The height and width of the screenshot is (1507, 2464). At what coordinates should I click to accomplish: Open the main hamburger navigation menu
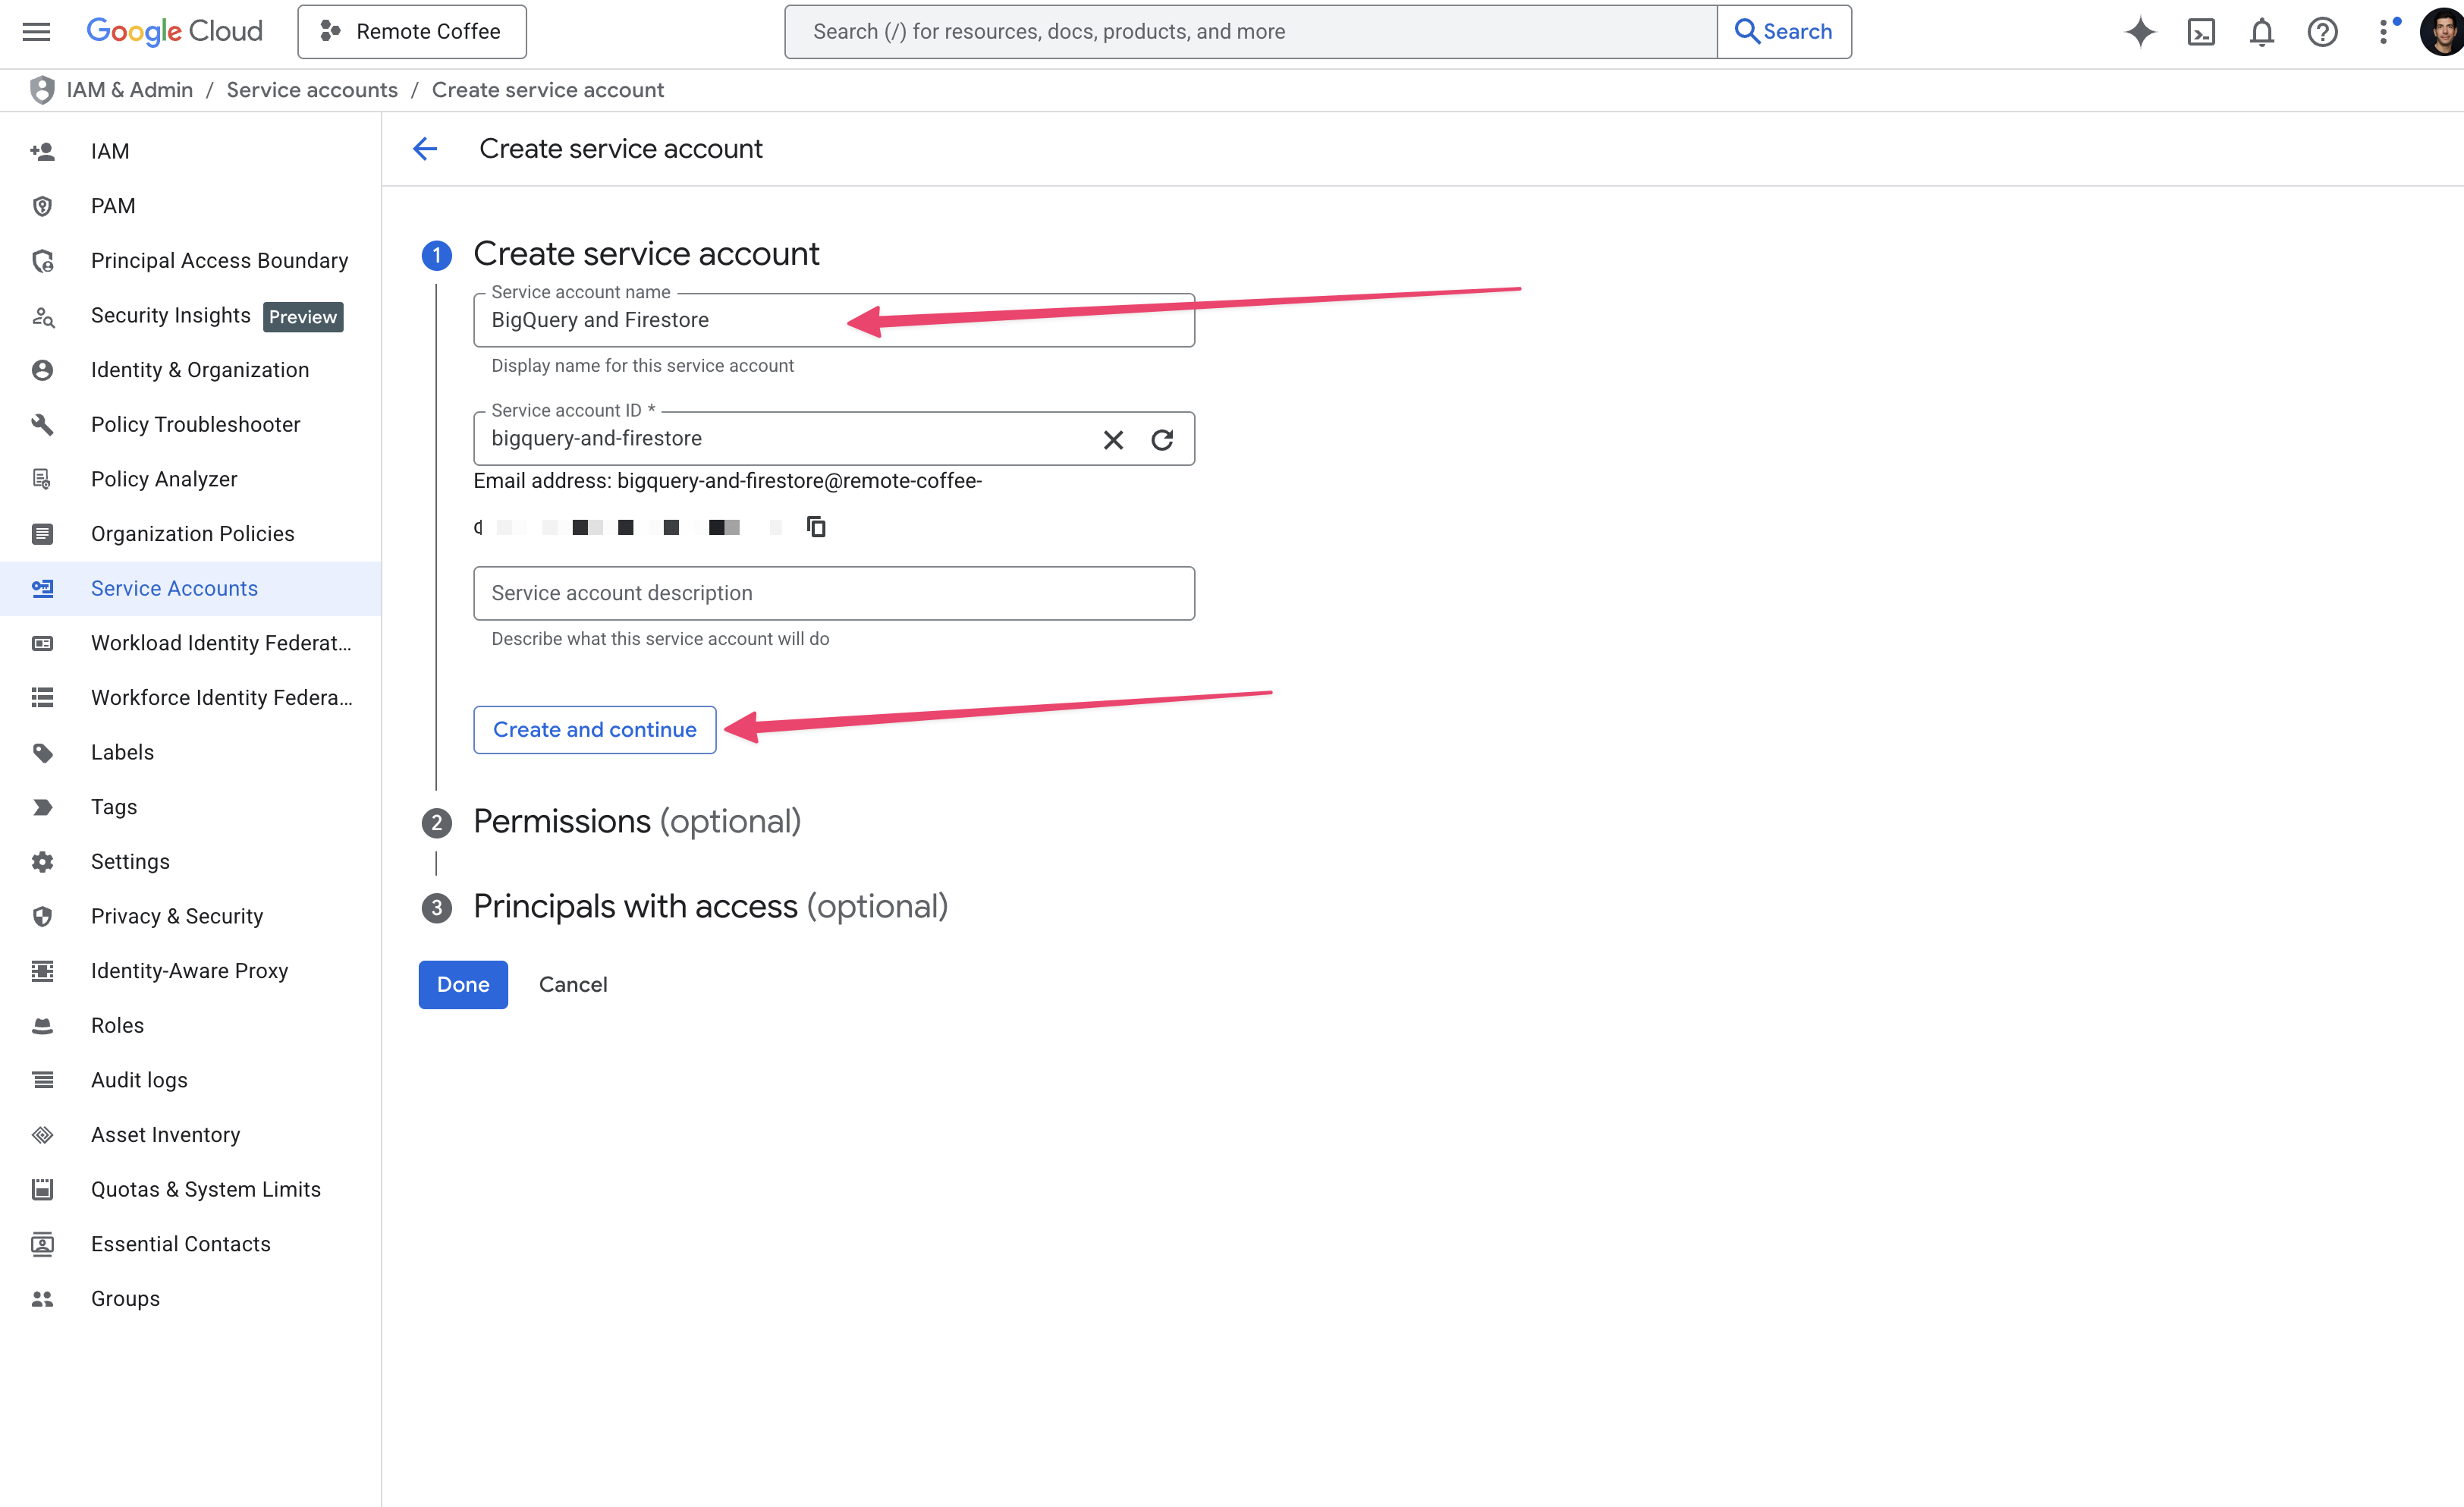36,32
